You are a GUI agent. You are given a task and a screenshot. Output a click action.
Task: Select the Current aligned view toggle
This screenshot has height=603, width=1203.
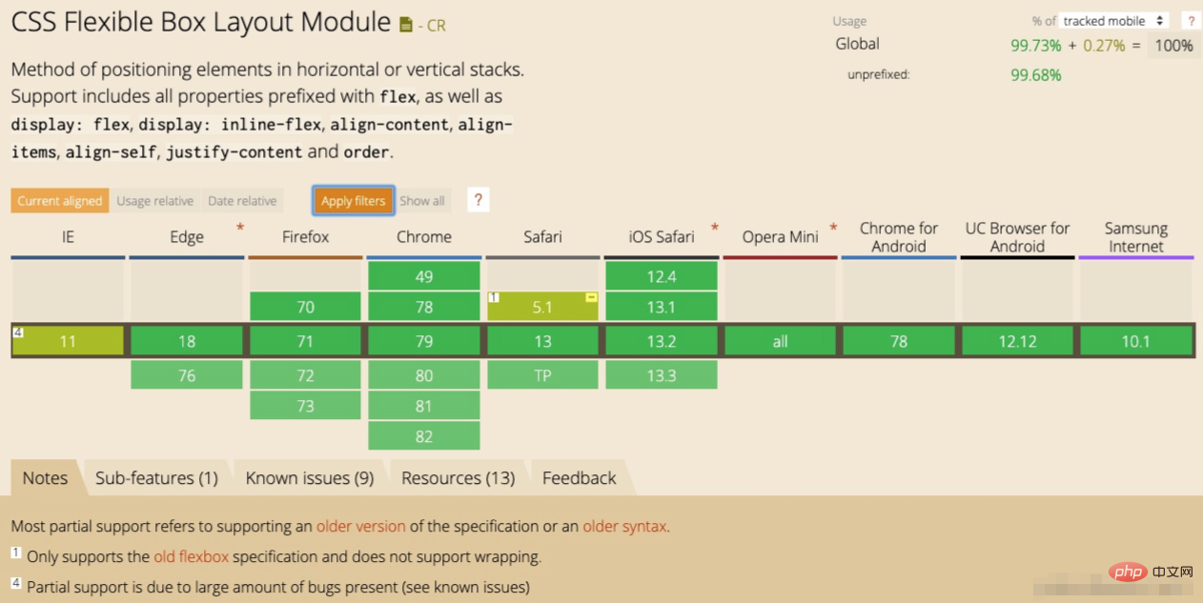pyautogui.click(x=59, y=201)
